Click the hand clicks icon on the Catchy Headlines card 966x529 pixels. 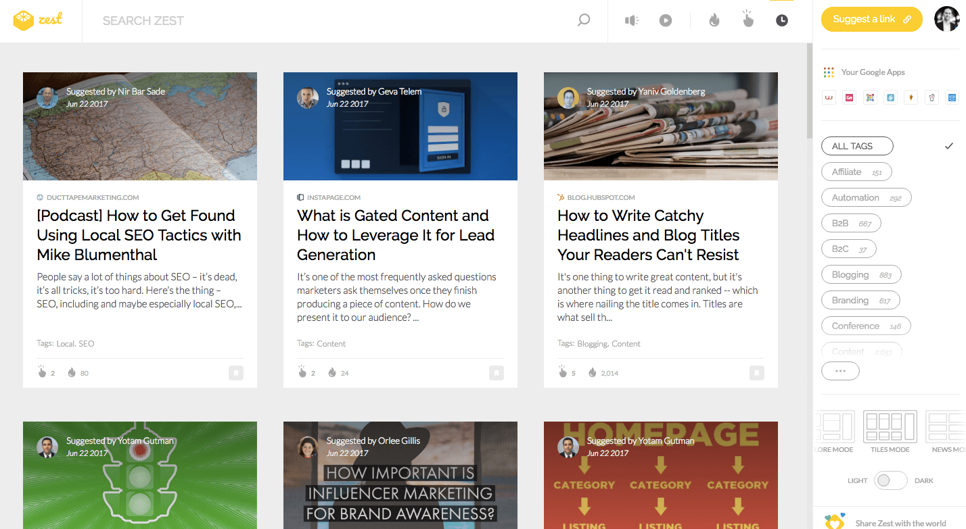562,372
